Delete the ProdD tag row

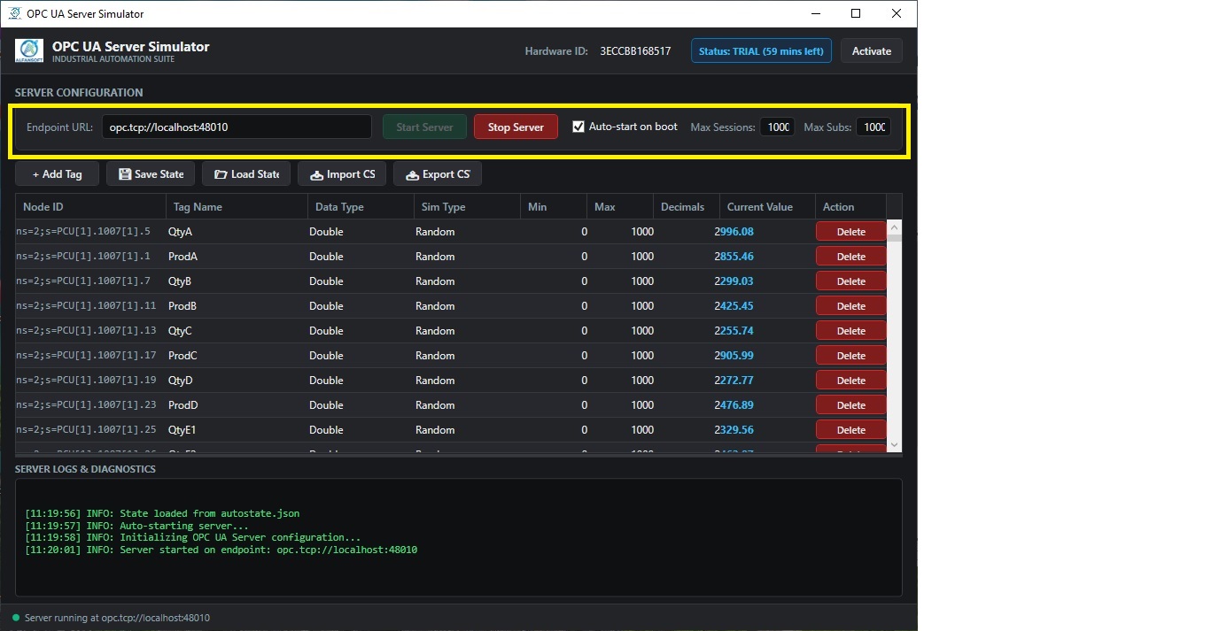(850, 405)
